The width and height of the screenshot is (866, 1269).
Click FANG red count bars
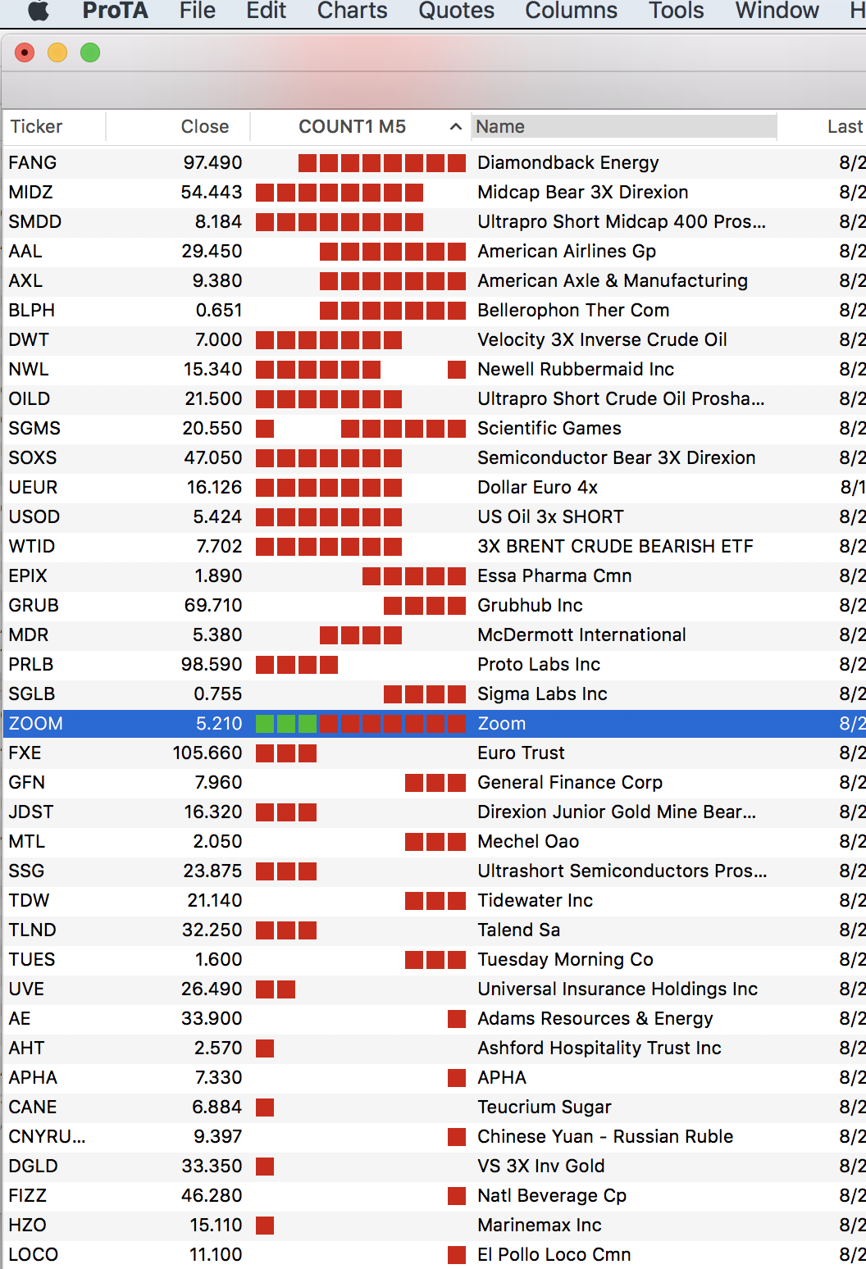pos(382,162)
